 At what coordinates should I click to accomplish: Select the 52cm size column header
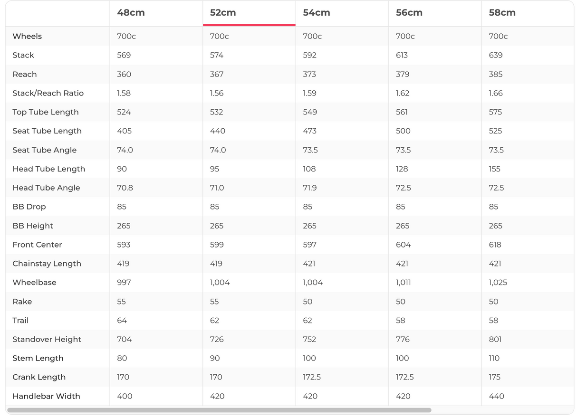pos(223,13)
